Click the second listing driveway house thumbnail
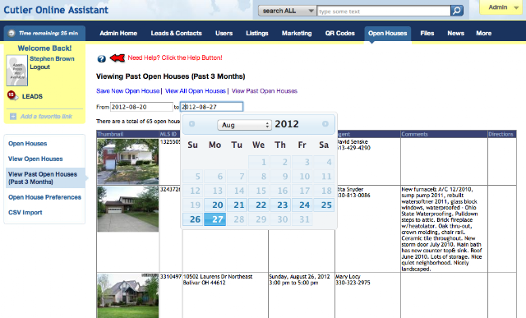Screen dimensions: 526x318 tap(128, 209)
